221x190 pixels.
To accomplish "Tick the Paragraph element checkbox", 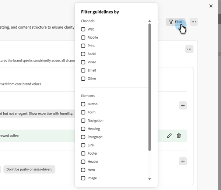I will [x=83, y=137].
